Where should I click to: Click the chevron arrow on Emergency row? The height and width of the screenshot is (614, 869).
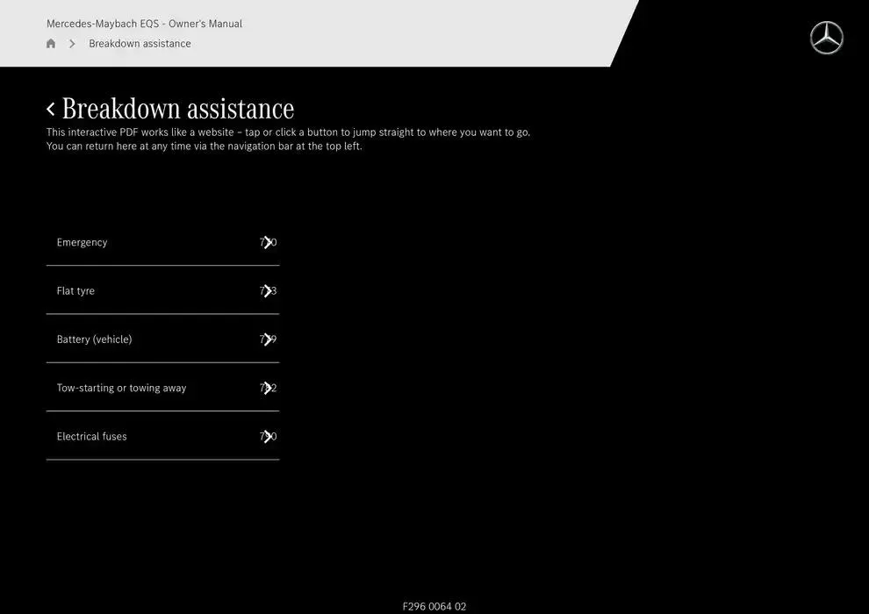click(268, 243)
